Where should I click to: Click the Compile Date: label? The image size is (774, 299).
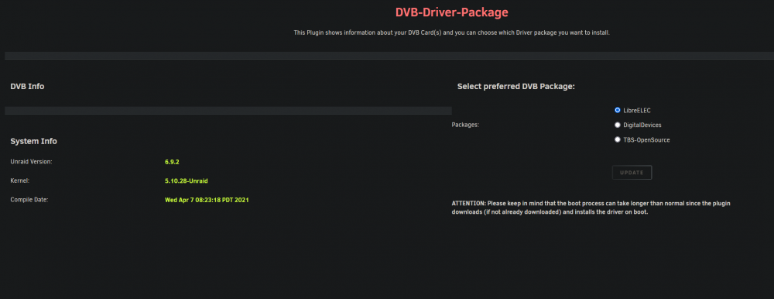tap(29, 200)
